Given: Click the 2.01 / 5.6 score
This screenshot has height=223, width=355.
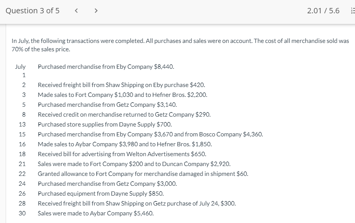Looking at the screenshot, I should tap(323, 11).
